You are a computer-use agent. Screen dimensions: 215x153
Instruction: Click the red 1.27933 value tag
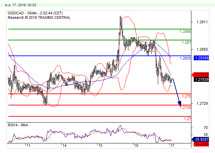(201, 75)
